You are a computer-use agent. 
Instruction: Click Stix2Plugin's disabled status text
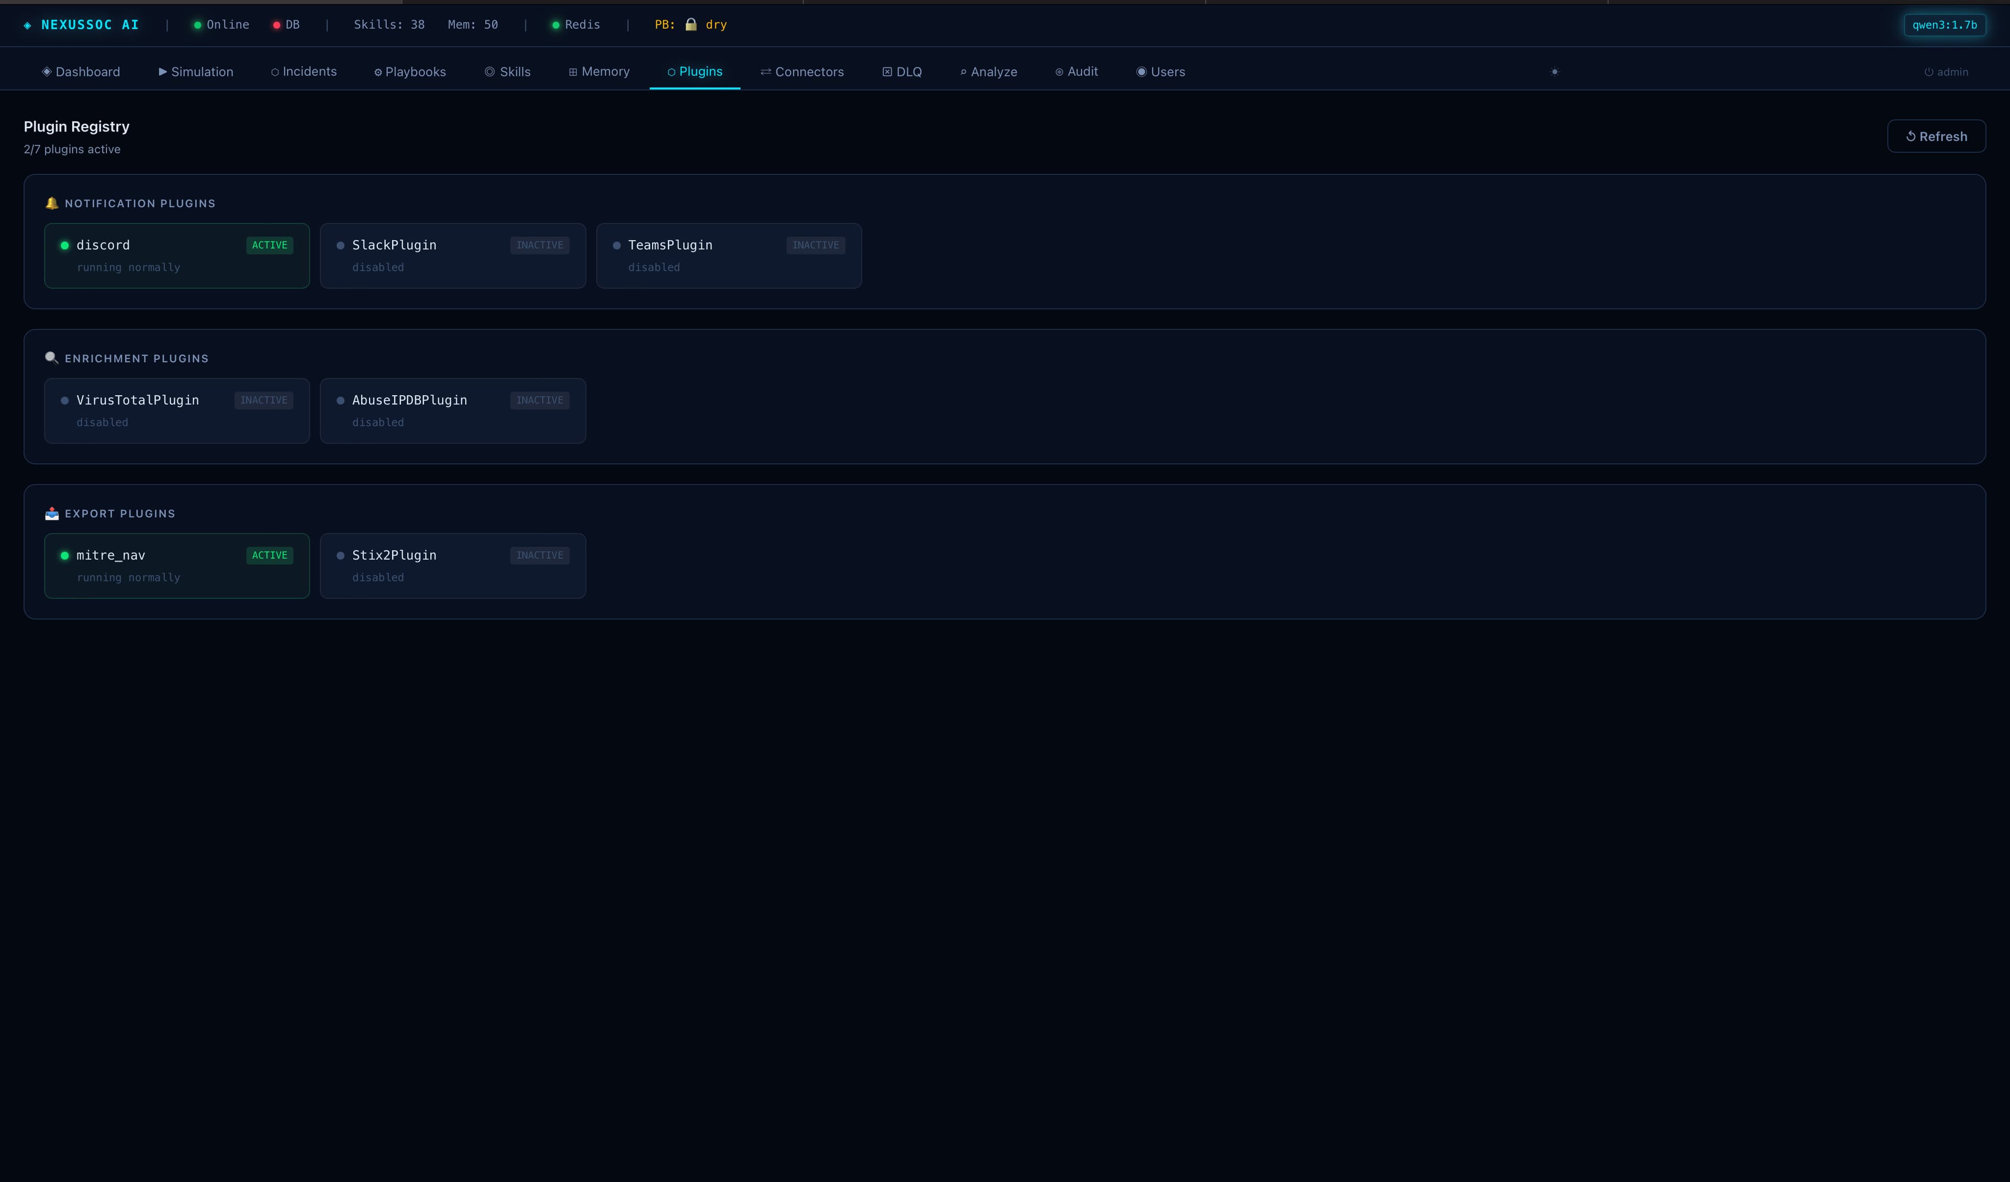(x=378, y=578)
